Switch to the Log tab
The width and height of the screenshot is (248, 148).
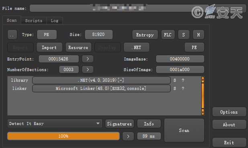pyautogui.click(x=55, y=21)
